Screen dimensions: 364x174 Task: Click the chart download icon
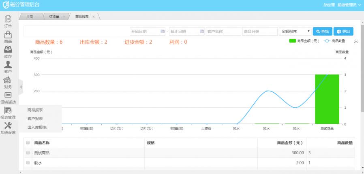[x=356, y=41]
